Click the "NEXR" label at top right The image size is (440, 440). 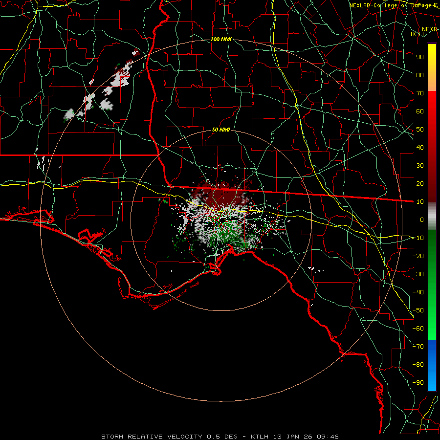coord(430,29)
